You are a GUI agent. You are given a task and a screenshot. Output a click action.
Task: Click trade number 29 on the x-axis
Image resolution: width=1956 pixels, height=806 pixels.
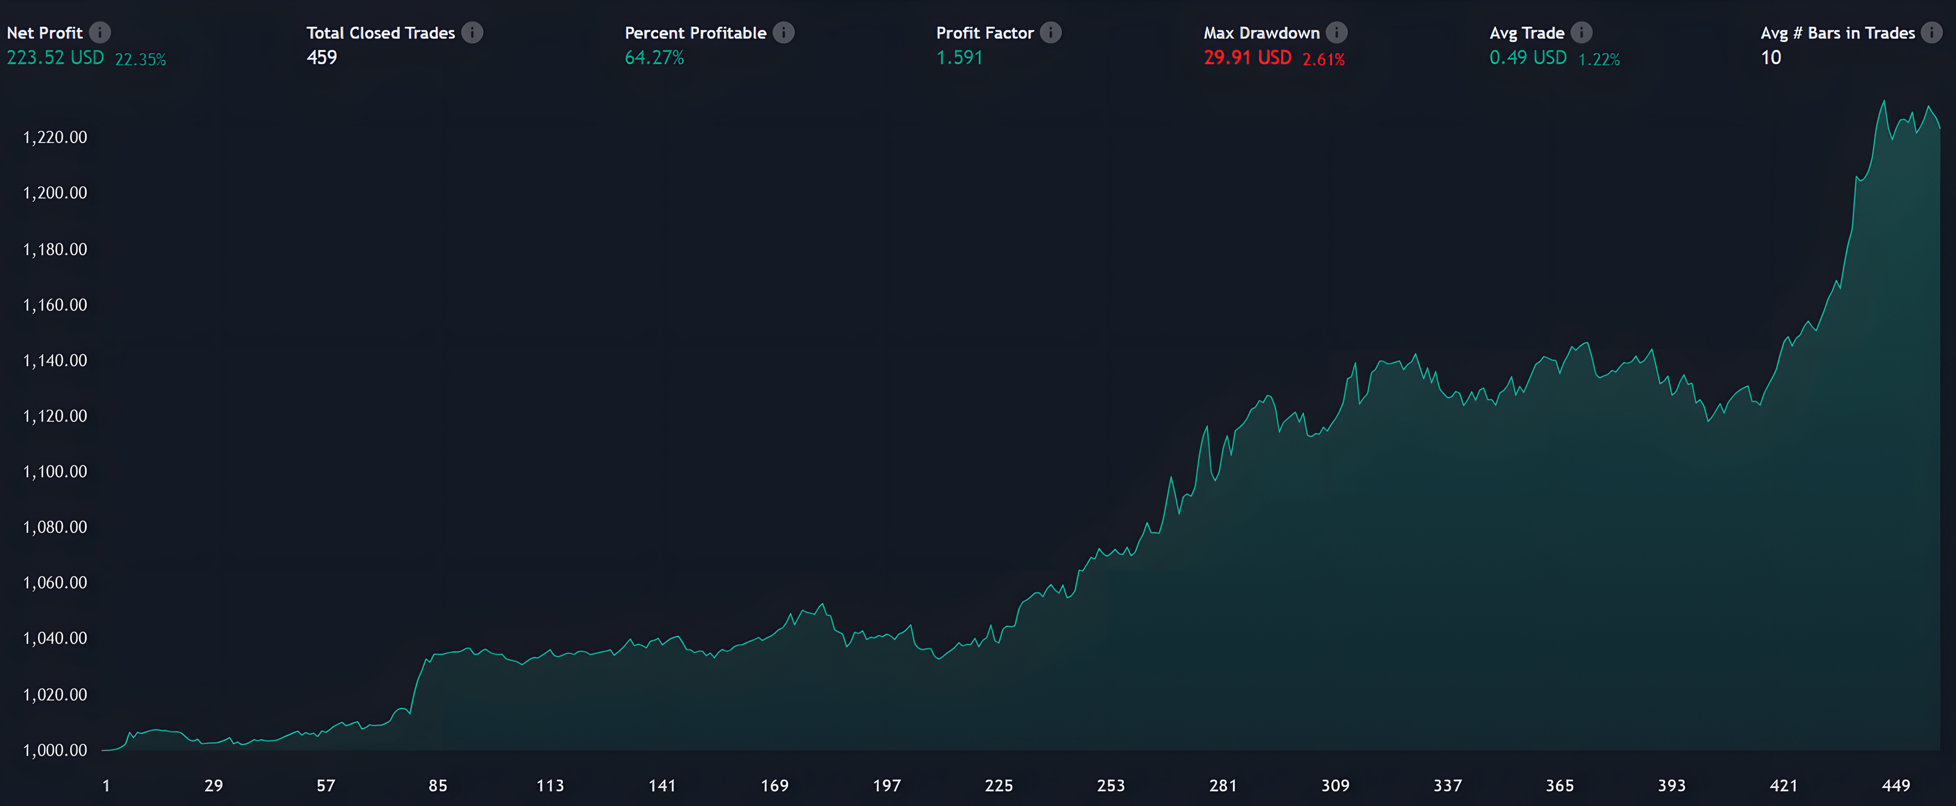[x=214, y=785]
